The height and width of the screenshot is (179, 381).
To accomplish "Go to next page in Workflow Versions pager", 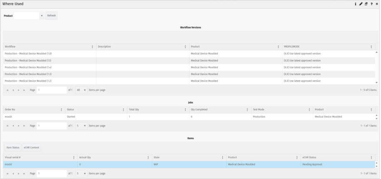I will [18, 90].
